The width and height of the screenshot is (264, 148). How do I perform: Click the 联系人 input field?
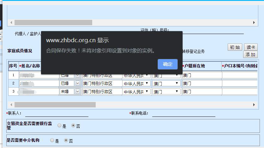57,113
